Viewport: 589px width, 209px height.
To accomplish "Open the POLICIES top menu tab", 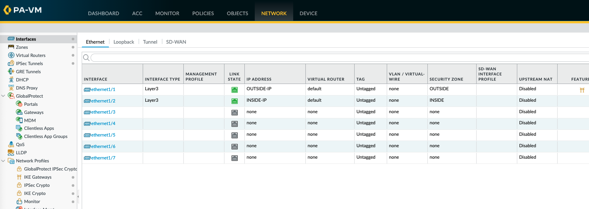I will 203,13.
